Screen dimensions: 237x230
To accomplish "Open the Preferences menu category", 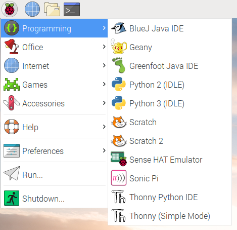I will [54, 150].
